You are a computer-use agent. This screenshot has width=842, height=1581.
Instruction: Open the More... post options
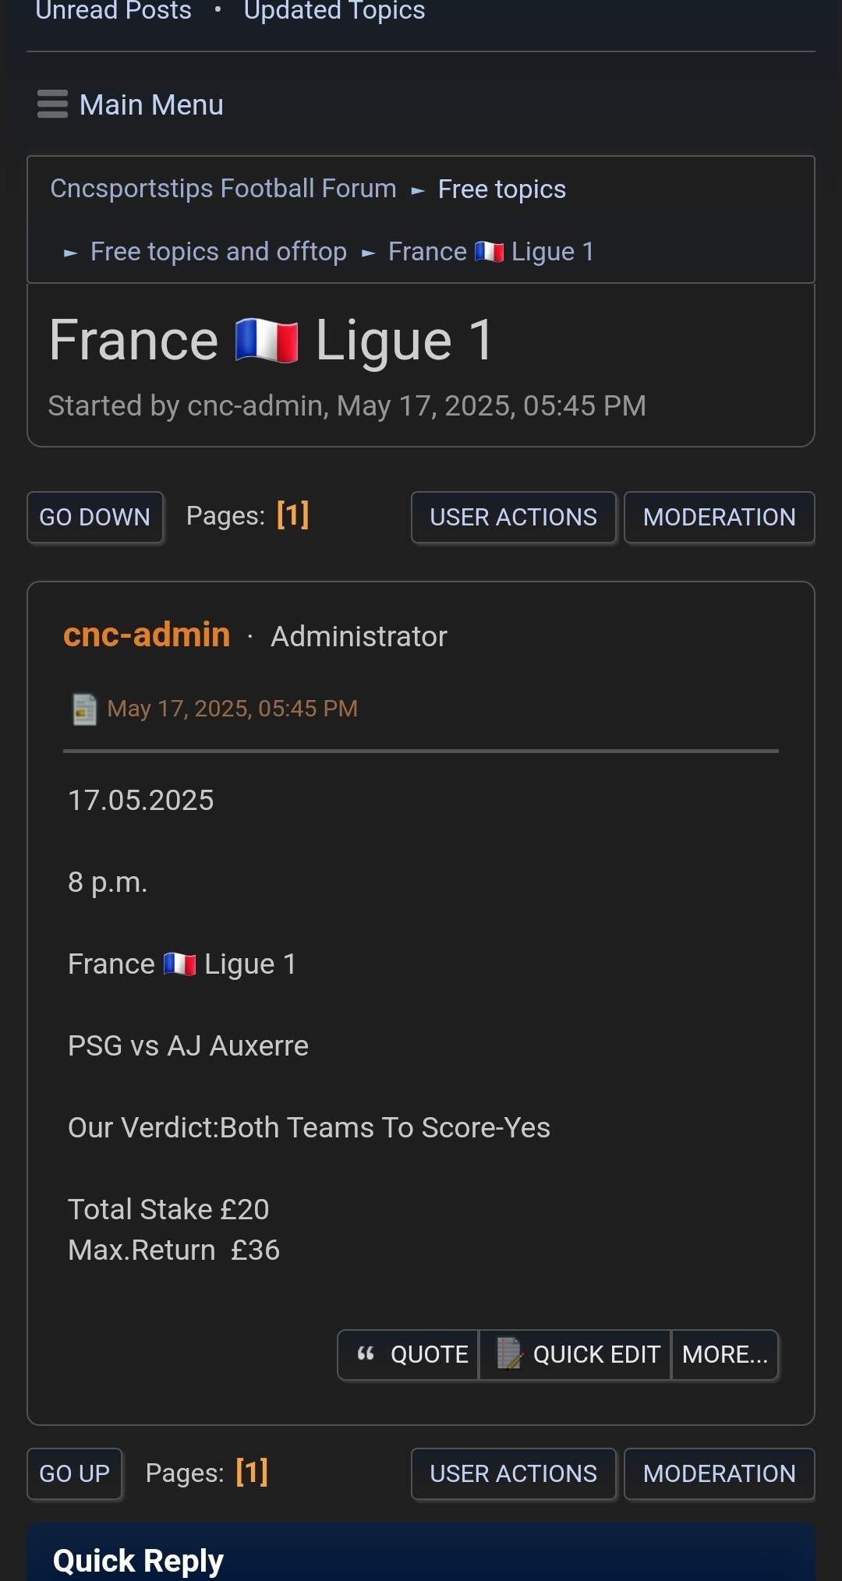725,1355
